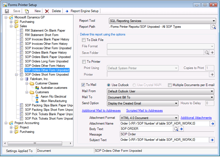Click the Report Path lookup magnifier icon
This screenshot has height=165, width=220.
pyautogui.click(x=213, y=27)
